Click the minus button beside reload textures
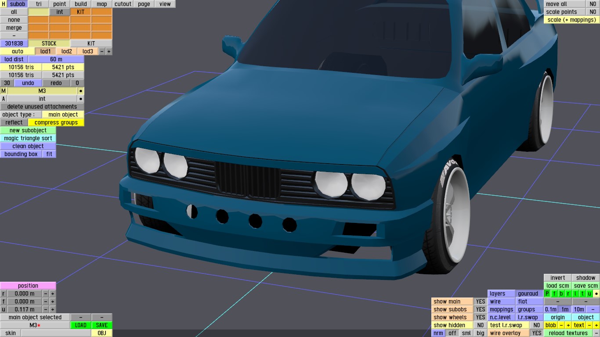The height and width of the screenshot is (337, 600). (x=596, y=333)
